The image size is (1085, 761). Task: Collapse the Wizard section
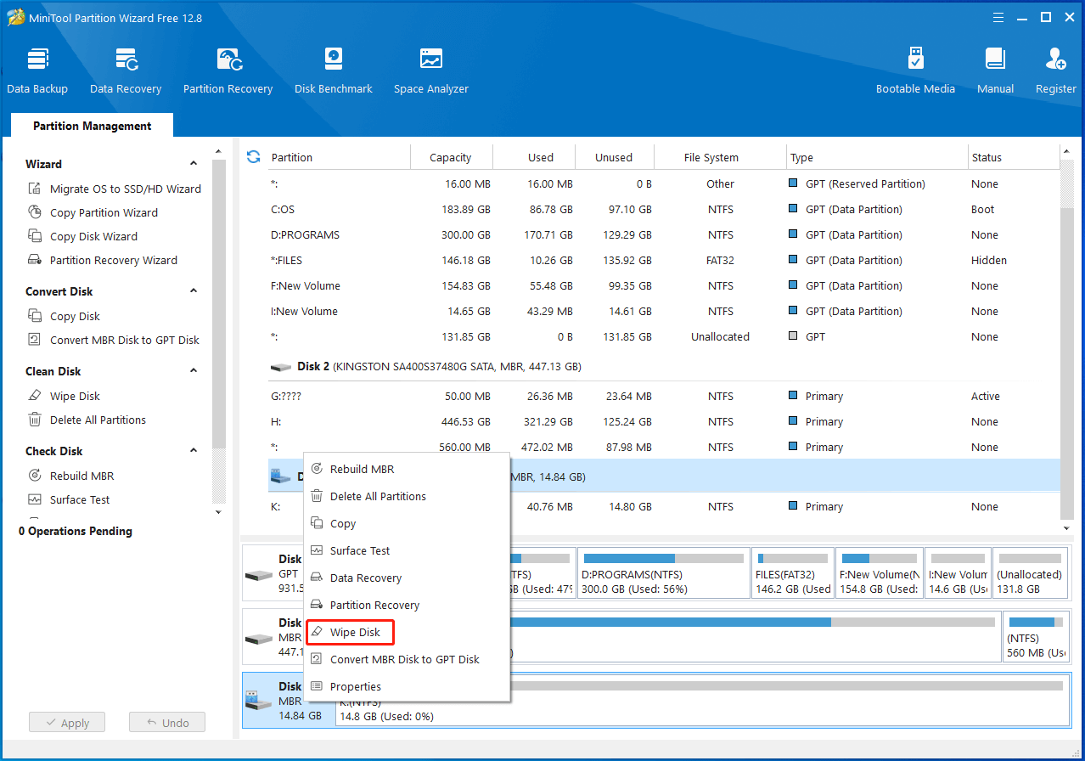click(194, 164)
